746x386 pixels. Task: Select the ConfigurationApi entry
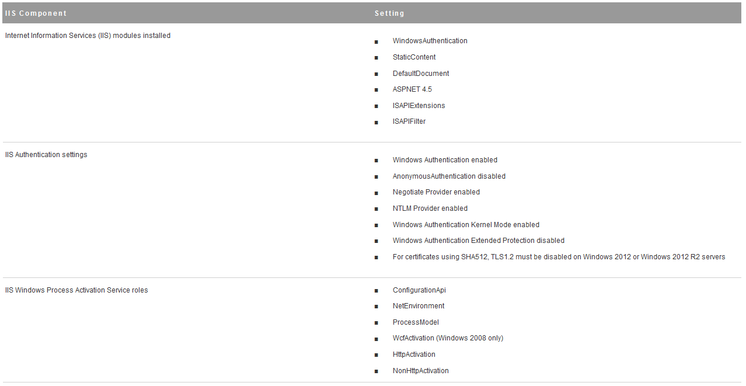coord(419,290)
